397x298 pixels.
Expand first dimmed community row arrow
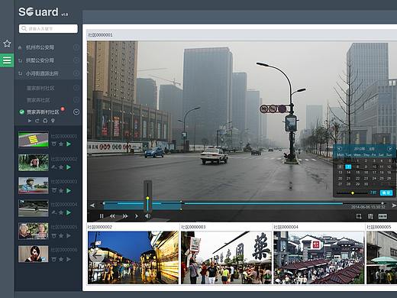click(76, 88)
